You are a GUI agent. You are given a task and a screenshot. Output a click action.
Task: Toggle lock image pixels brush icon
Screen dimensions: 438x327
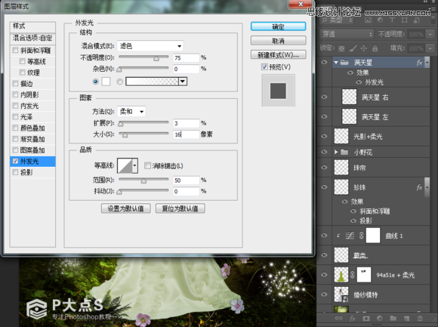[353, 48]
